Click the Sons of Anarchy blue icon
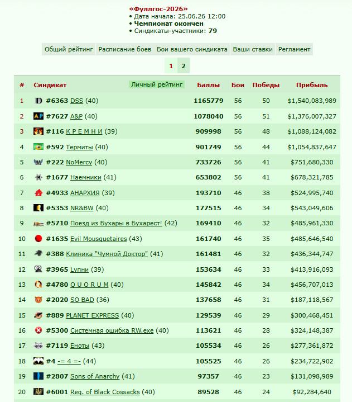352x402 pixels. pos(38,376)
